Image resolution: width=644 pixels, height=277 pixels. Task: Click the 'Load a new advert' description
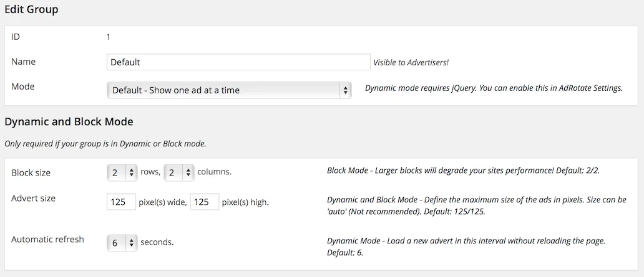(466, 246)
